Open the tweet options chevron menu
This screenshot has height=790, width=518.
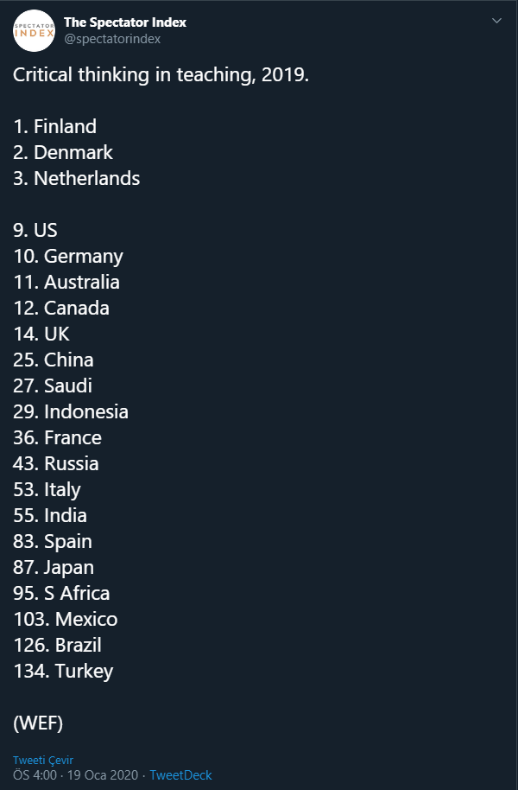click(x=496, y=22)
